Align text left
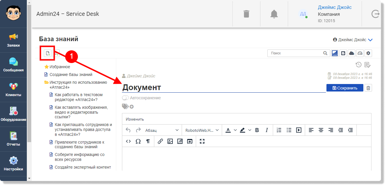 [311, 130]
